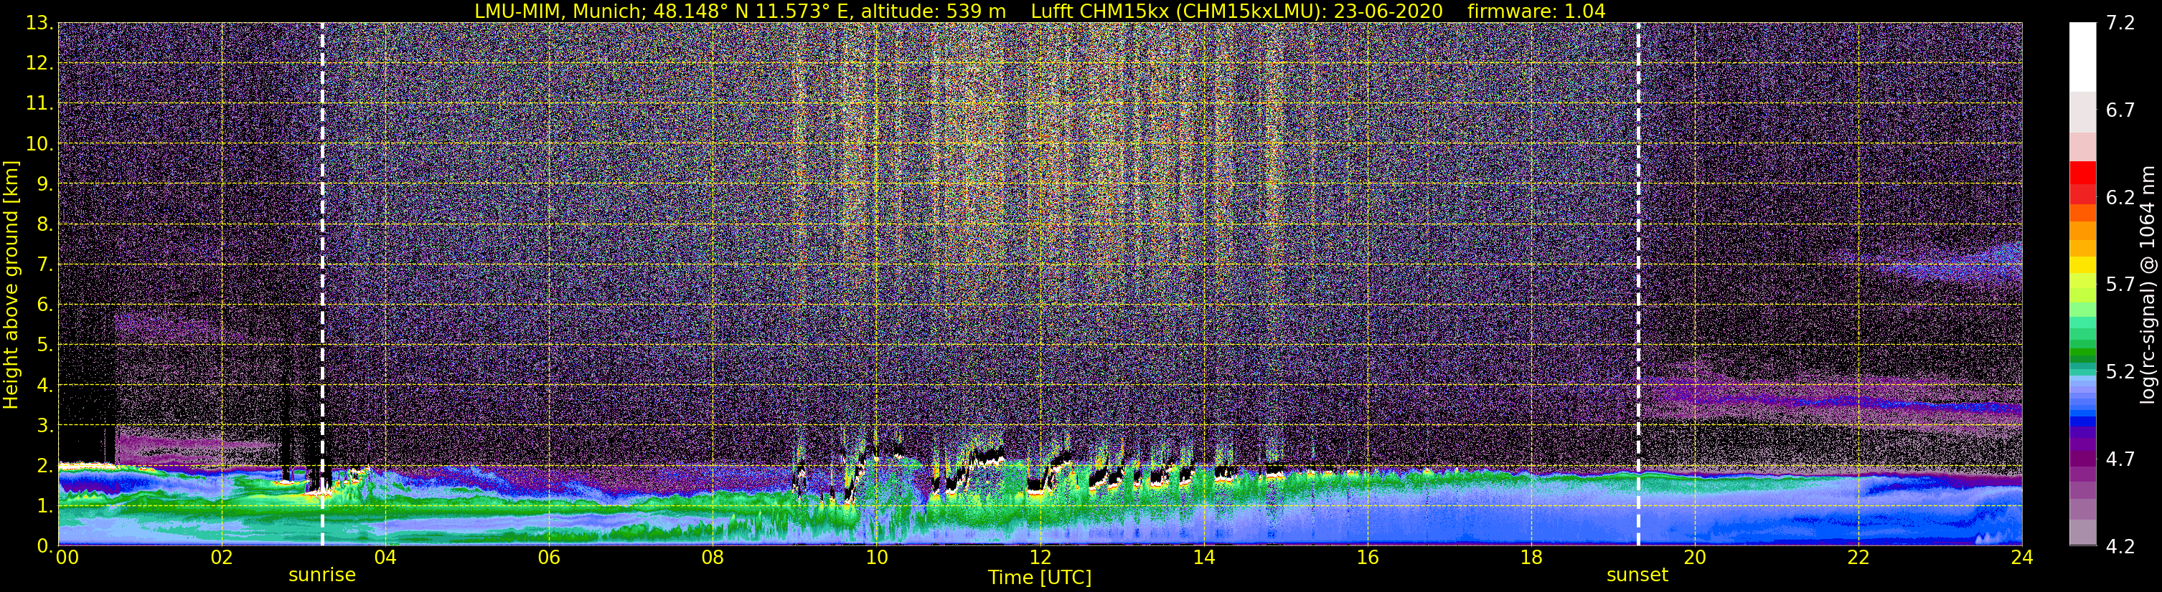Click the time axis tick label '20'
This screenshot has width=2162, height=592.
[1695, 558]
